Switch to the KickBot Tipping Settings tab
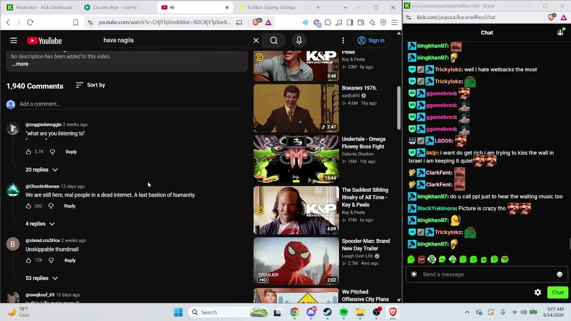 tap(272, 7)
